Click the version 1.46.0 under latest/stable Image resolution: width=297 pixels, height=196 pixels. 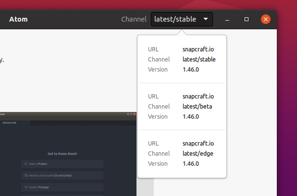point(191,70)
